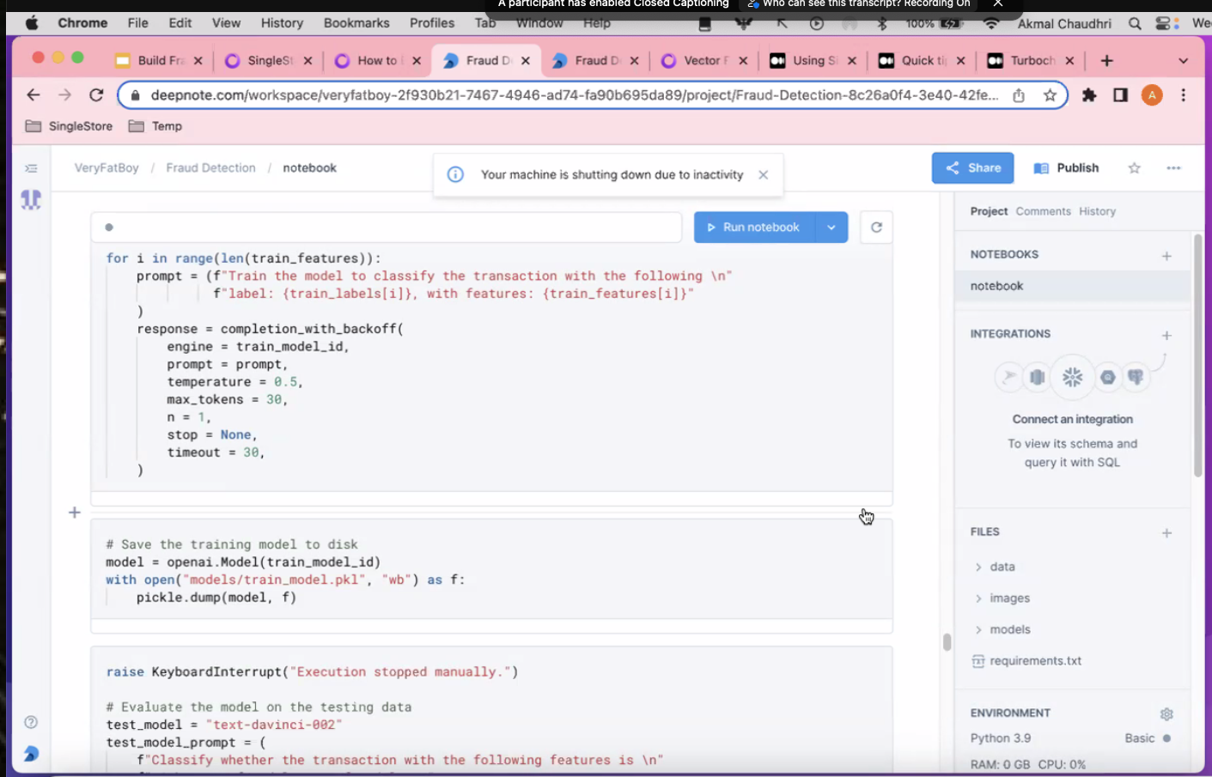
Task: Open requirements.txt file
Action: [x=1035, y=661]
